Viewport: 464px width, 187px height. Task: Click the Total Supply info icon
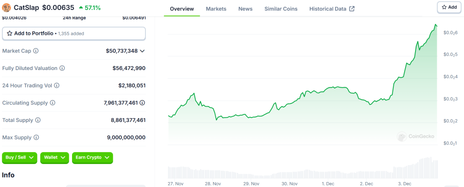pyautogui.click(x=38, y=120)
